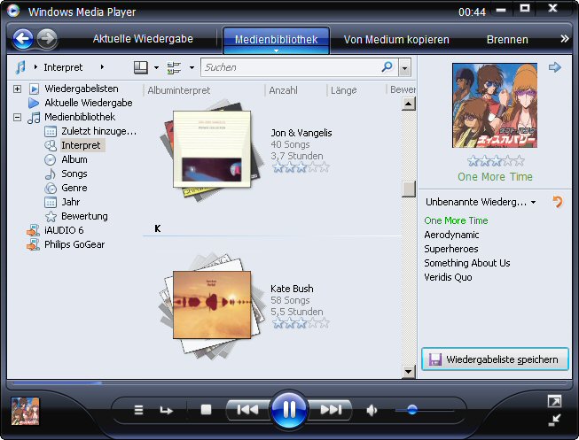579x440 pixels.
Task: Click the Bewertung star icon in tree
Action: (51, 216)
